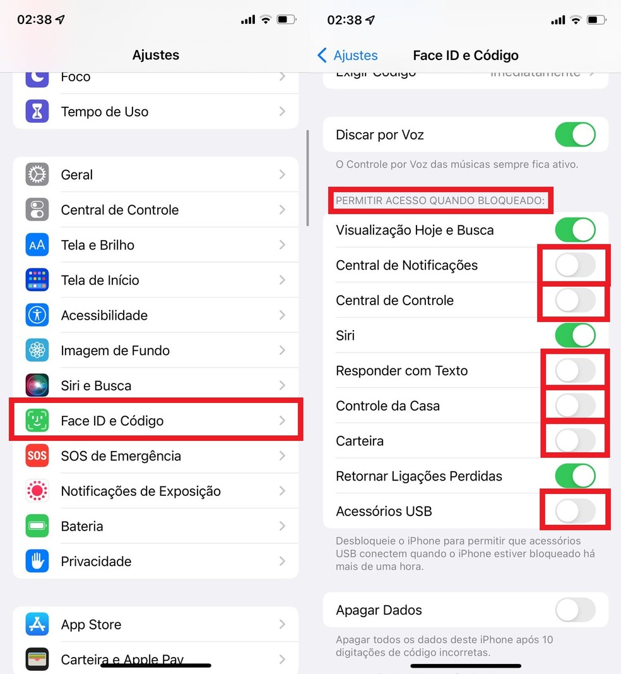Expand the Siri e Busca row chevron
Viewport: 621px width, 674px height.
pyautogui.click(x=282, y=385)
